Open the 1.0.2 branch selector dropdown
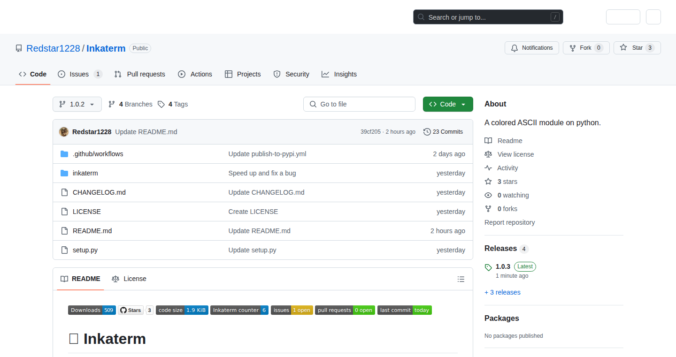The width and height of the screenshot is (676, 357). tap(77, 104)
